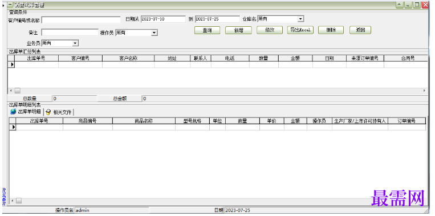Click the window system menu icon in title bar
The height and width of the screenshot is (216, 435).
10,5
